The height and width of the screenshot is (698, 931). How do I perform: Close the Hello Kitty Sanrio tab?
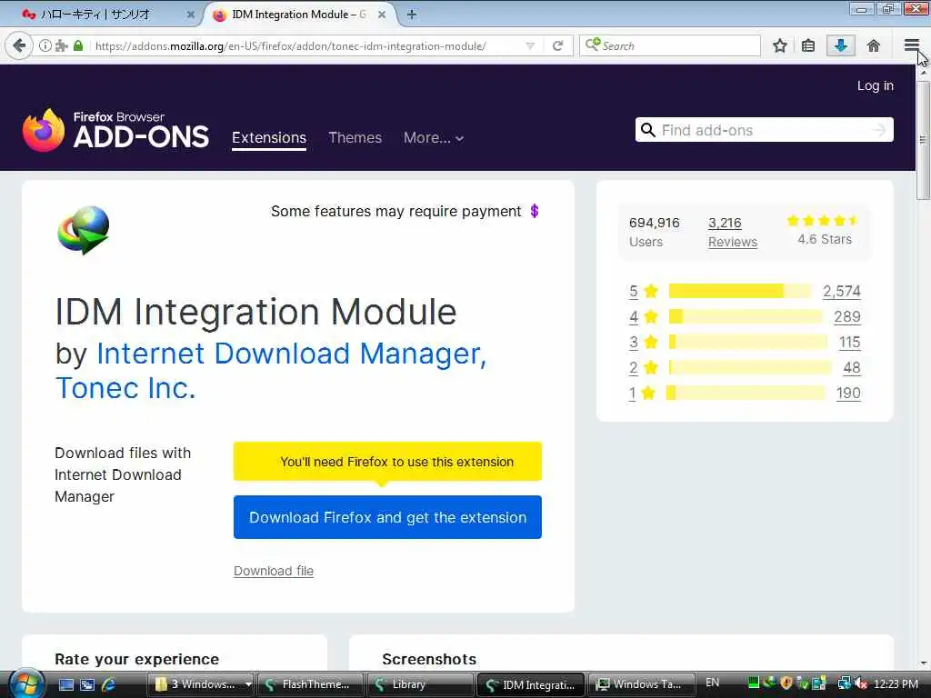pyautogui.click(x=191, y=15)
